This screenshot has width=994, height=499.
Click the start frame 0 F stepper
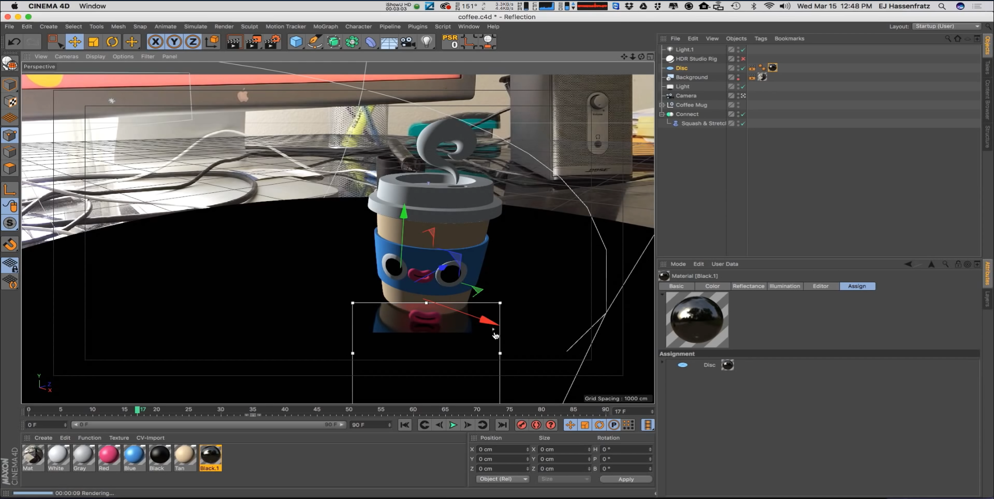tap(65, 425)
